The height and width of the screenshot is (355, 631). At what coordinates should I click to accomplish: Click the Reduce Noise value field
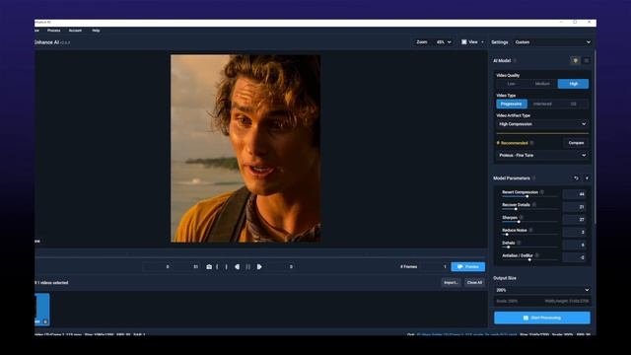tap(574, 233)
